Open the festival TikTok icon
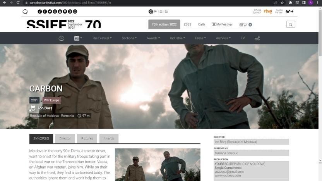The height and width of the screenshot is (181, 322). (39, 12)
